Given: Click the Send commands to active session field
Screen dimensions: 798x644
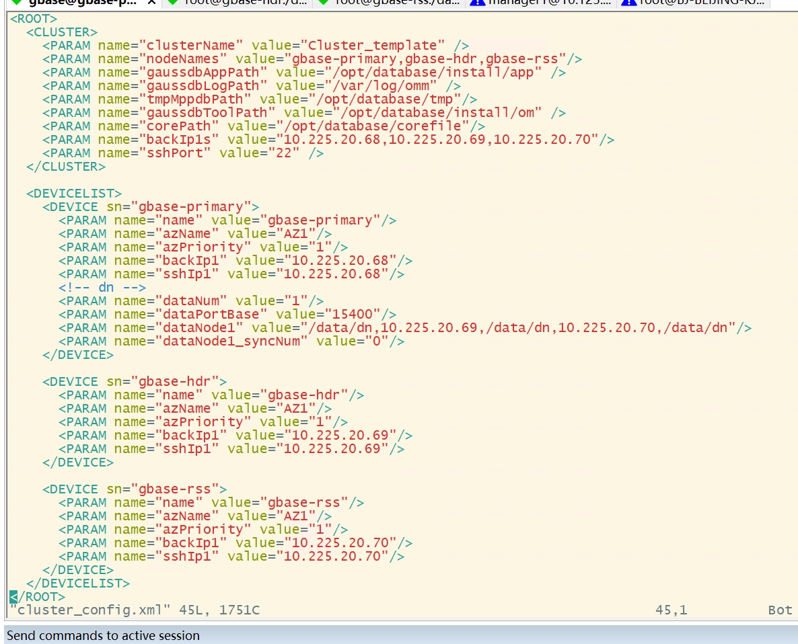Looking at the screenshot, I should tap(401, 635).
